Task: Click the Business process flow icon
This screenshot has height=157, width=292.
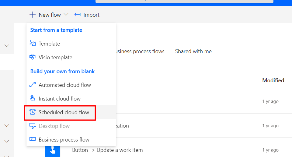Action: click(x=33, y=139)
